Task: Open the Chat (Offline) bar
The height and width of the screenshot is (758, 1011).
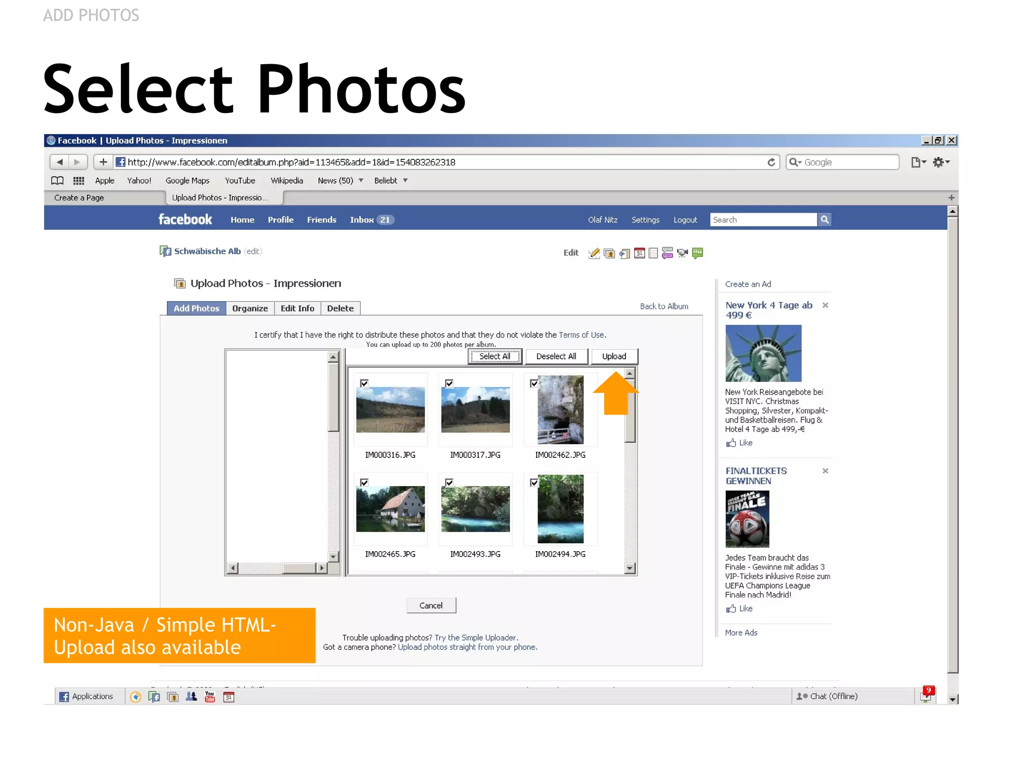Action: 853,696
